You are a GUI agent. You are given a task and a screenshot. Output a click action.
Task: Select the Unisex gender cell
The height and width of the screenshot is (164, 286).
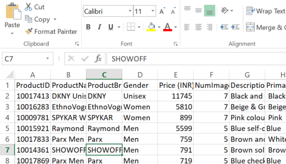pos(140,96)
